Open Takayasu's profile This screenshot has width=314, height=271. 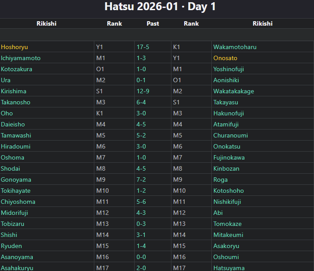pos(226,102)
